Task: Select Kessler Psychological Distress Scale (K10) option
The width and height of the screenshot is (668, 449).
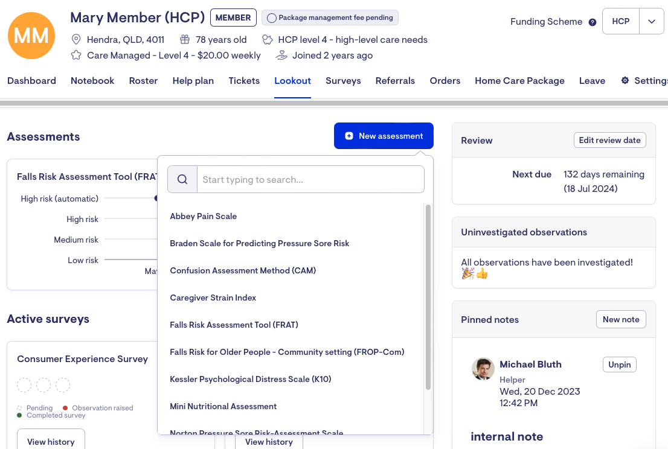Action: (x=250, y=379)
